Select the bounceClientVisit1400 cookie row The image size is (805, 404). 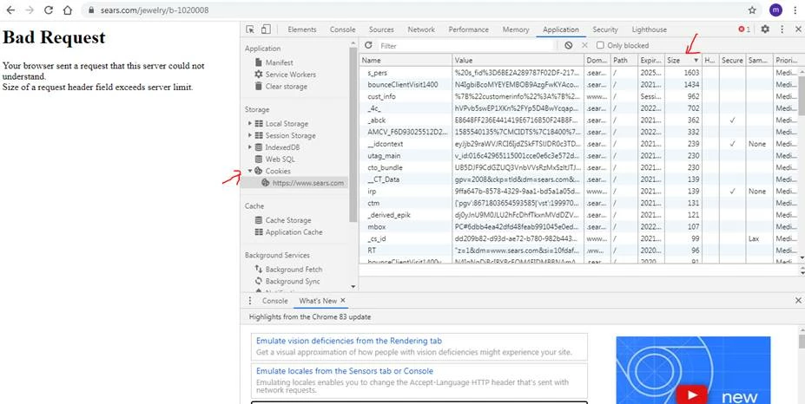coord(578,85)
